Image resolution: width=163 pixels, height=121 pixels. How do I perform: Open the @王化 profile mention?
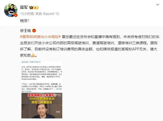[x=26, y=31]
